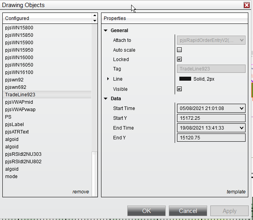The image size is (253, 220).
Task: Toggle the Locked checkbox
Action: pos(179,59)
